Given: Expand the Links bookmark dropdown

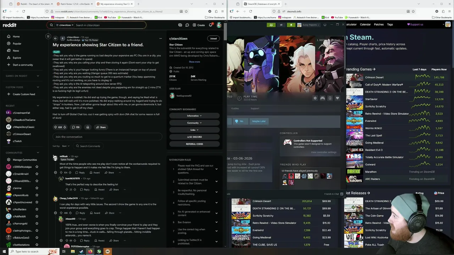Looking at the screenshot, I should click(194, 130).
